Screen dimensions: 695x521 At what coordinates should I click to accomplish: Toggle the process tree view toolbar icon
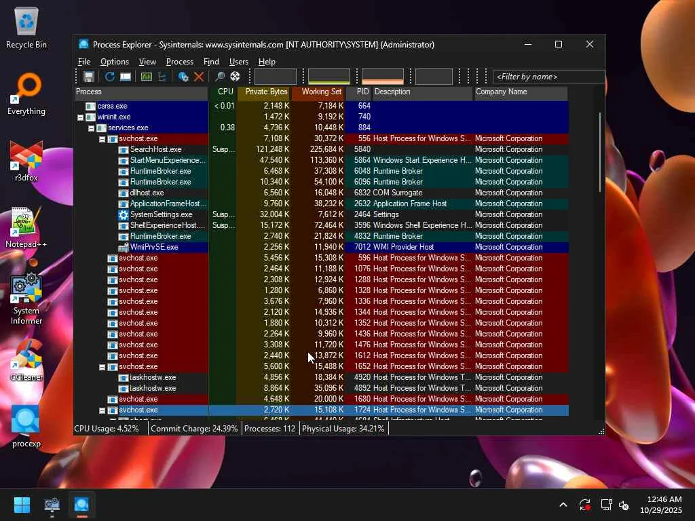coord(162,77)
